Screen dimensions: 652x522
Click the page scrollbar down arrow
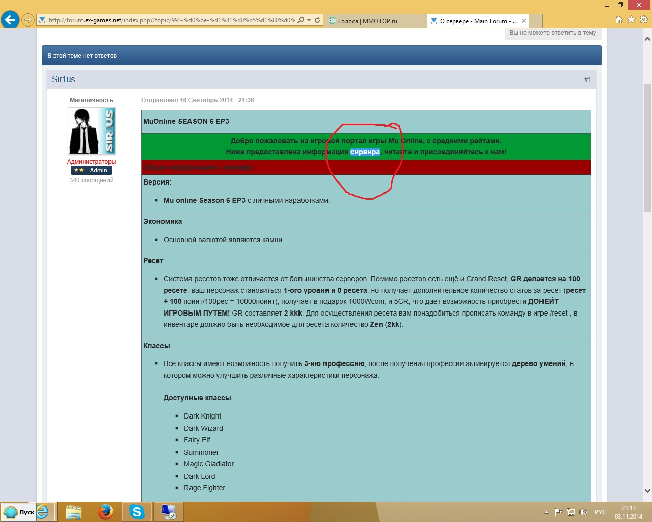(647, 491)
